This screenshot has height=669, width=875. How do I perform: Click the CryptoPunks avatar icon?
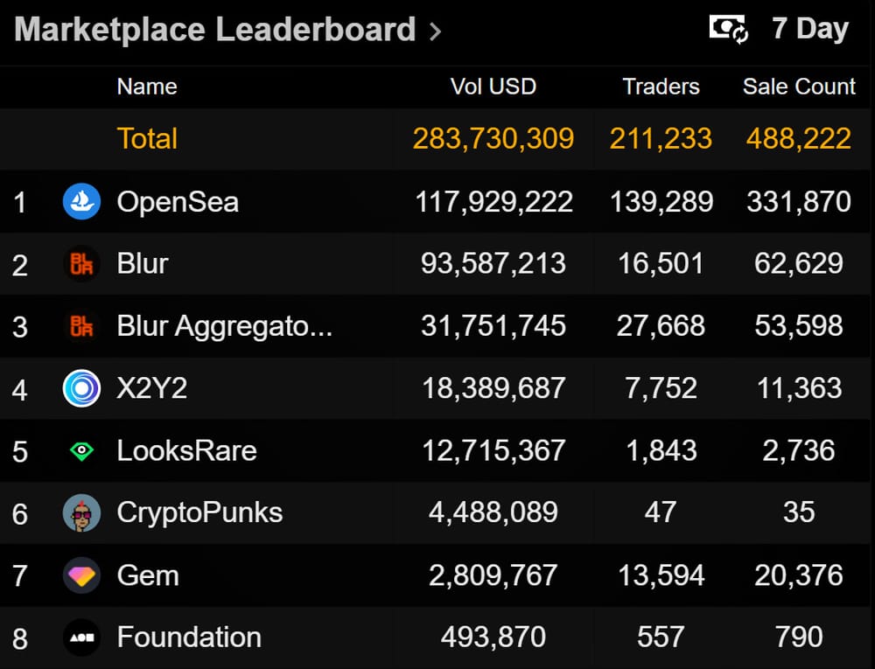click(81, 513)
